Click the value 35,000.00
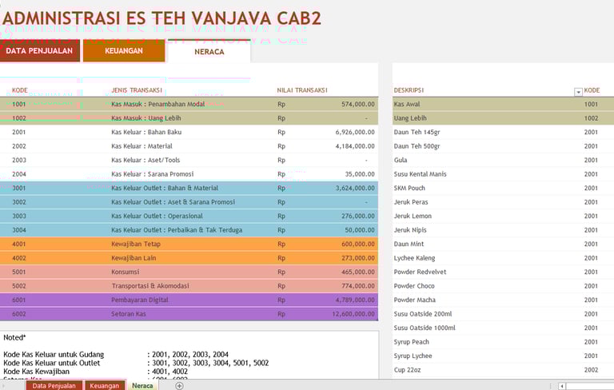The width and height of the screenshot is (614, 390). (x=360, y=174)
